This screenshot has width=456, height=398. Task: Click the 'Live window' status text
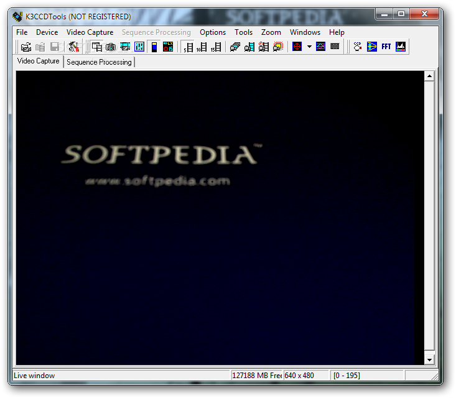[x=34, y=376]
